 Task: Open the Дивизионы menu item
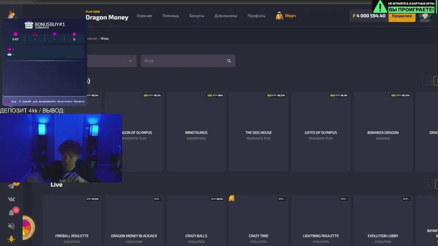pos(226,16)
